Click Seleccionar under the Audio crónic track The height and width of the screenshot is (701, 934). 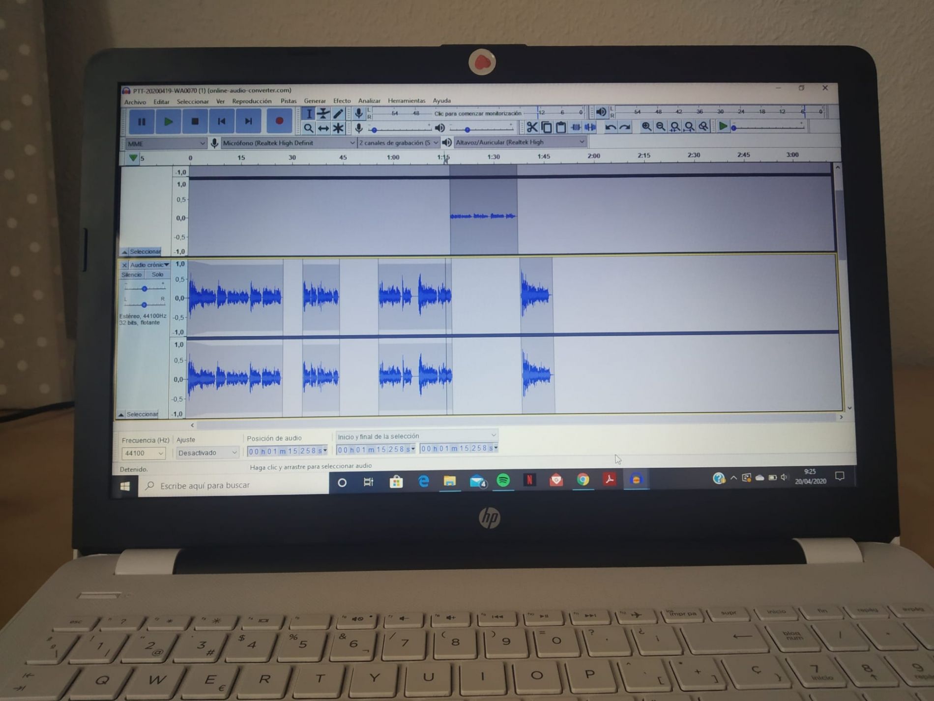click(x=143, y=414)
